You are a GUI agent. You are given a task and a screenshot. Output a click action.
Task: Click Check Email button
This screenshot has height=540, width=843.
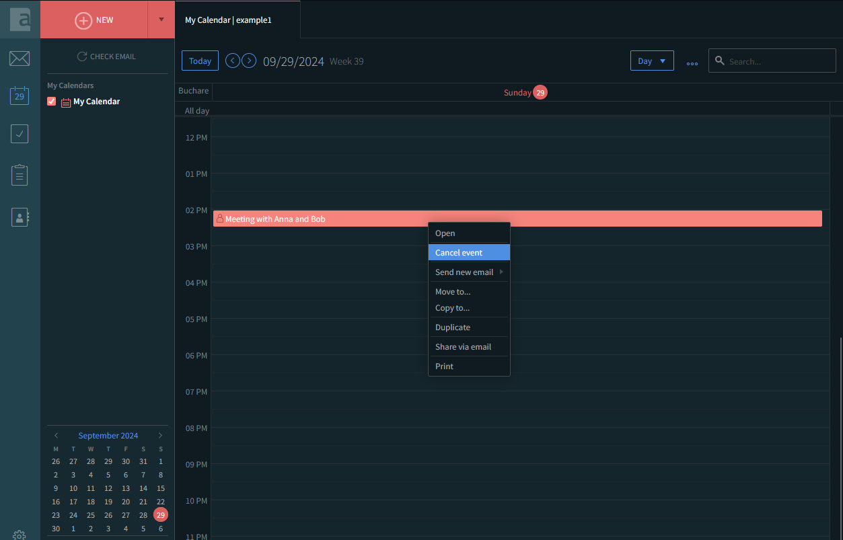tap(107, 56)
